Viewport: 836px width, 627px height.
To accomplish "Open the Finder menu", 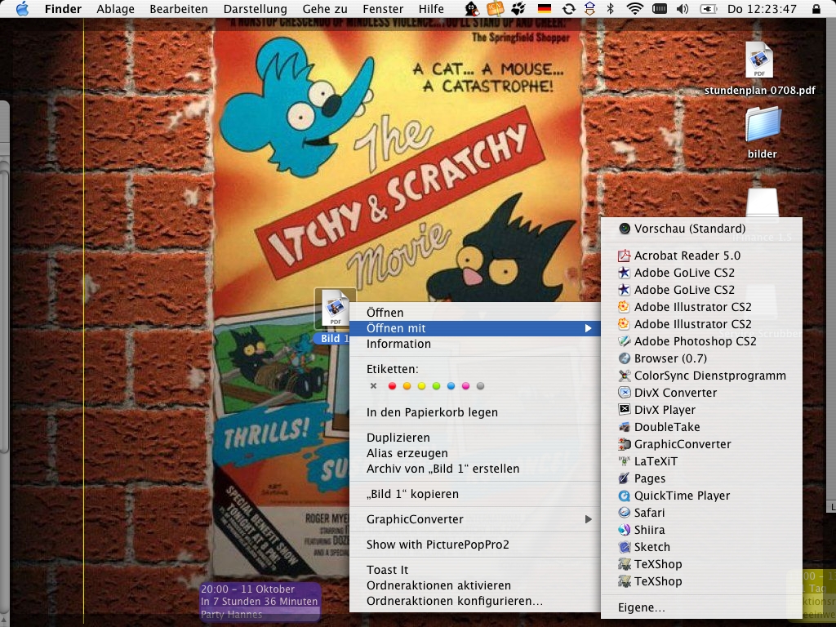I will click(x=63, y=9).
